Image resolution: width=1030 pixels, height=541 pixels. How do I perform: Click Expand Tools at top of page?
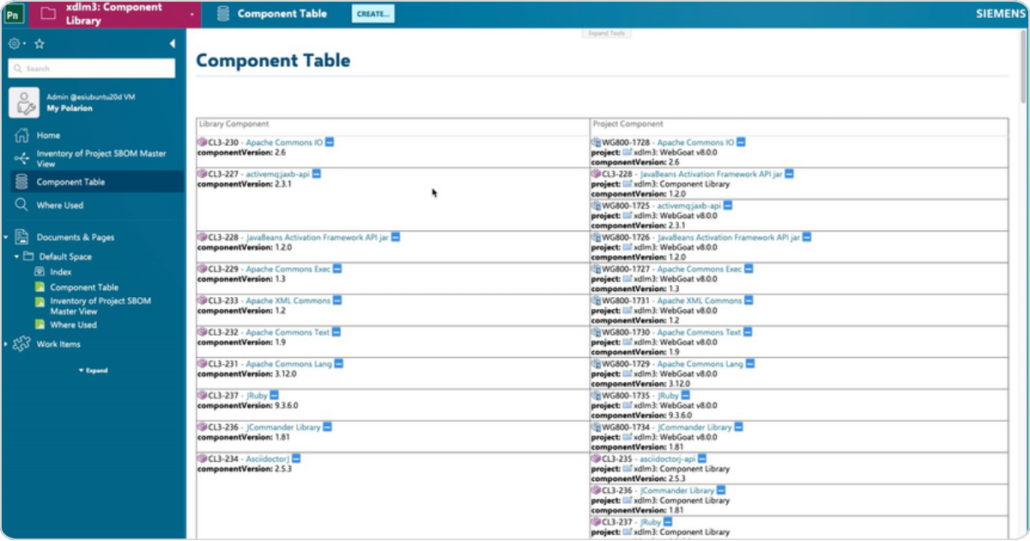(608, 33)
